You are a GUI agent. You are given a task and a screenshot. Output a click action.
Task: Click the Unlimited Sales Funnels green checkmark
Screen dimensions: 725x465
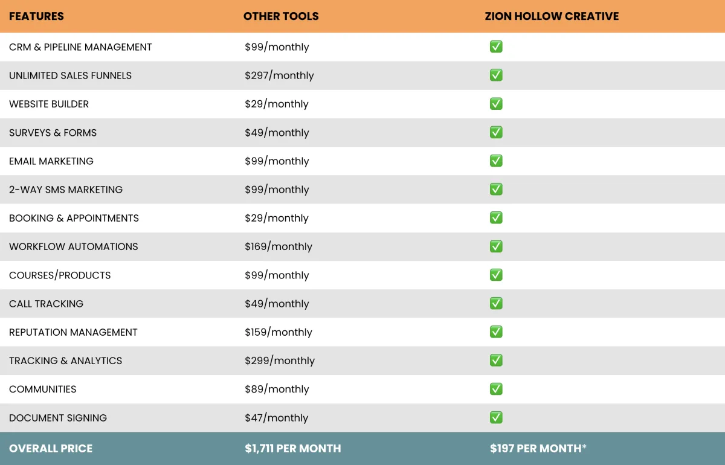[496, 75]
